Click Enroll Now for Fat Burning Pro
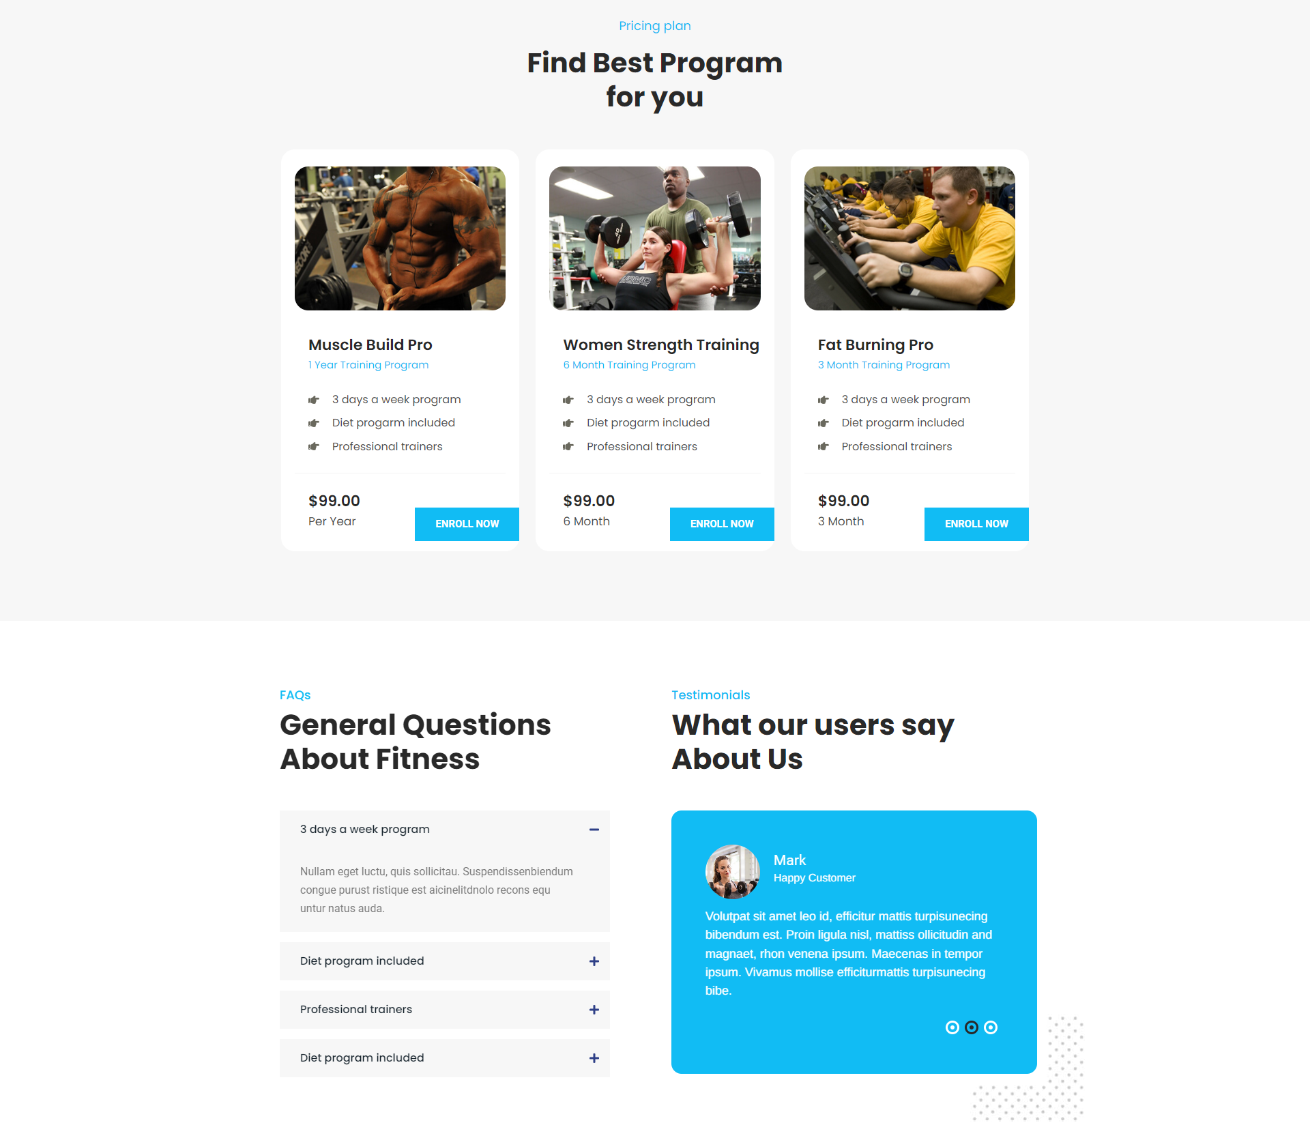 [x=976, y=524]
